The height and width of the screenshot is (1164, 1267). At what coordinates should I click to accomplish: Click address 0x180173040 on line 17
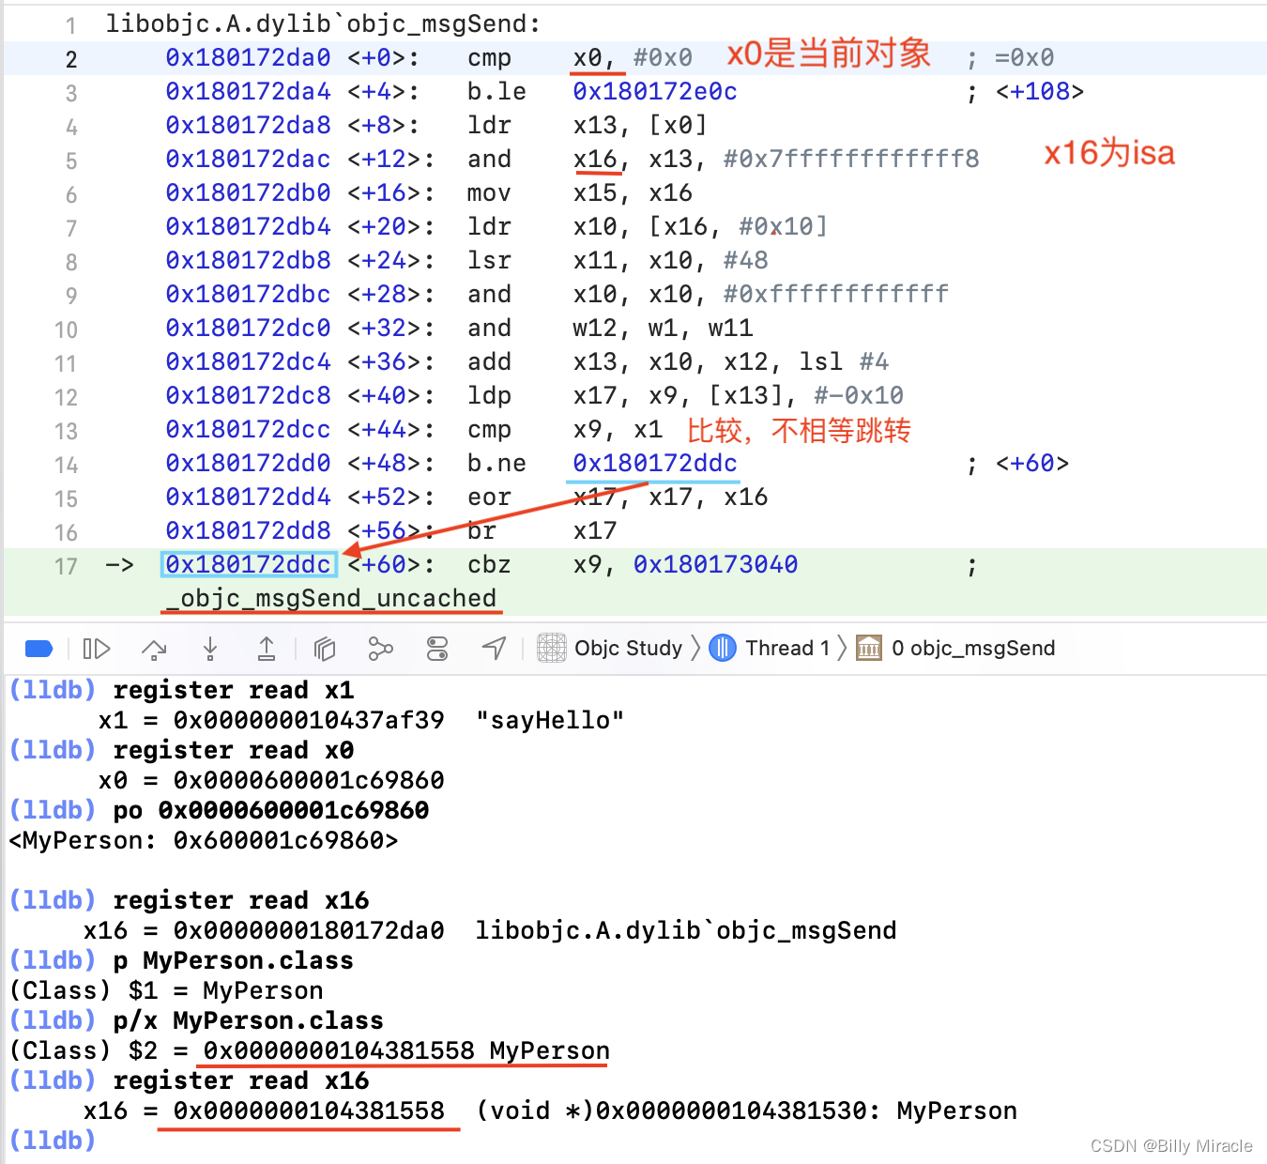click(x=715, y=565)
